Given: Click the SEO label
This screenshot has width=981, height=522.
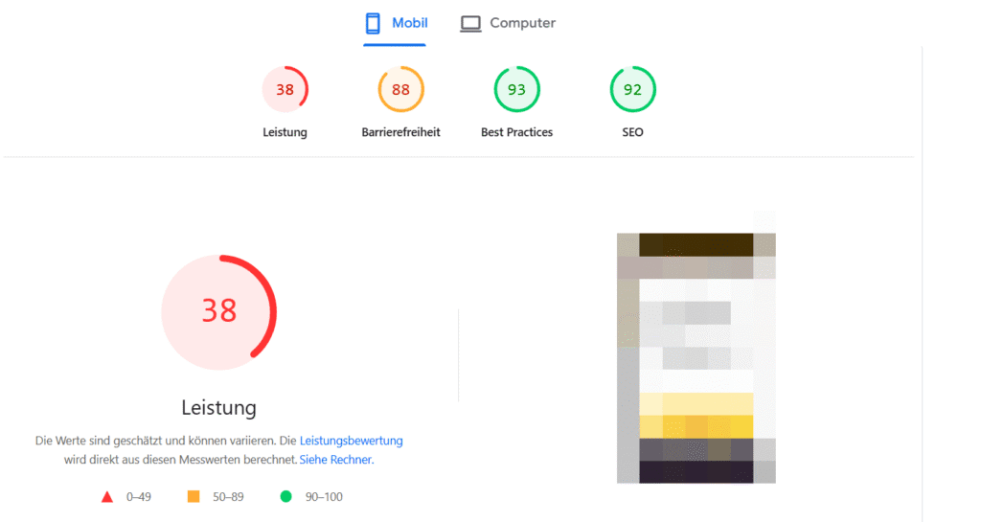Looking at the screenshot, I should click(632, 132).
